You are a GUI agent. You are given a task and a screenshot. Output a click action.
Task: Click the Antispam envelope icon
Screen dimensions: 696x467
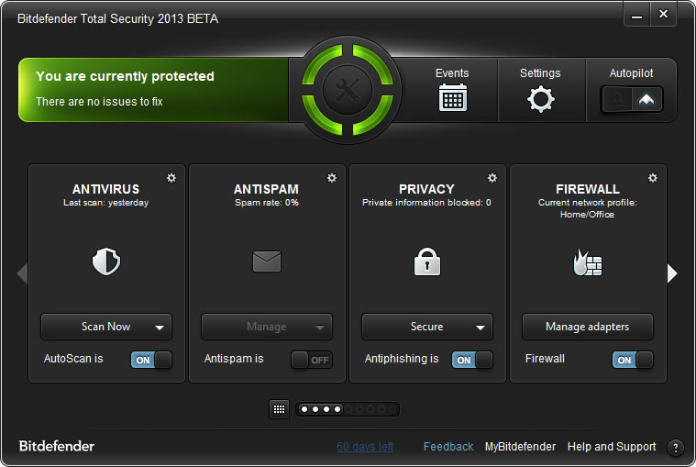pos(266,262)
